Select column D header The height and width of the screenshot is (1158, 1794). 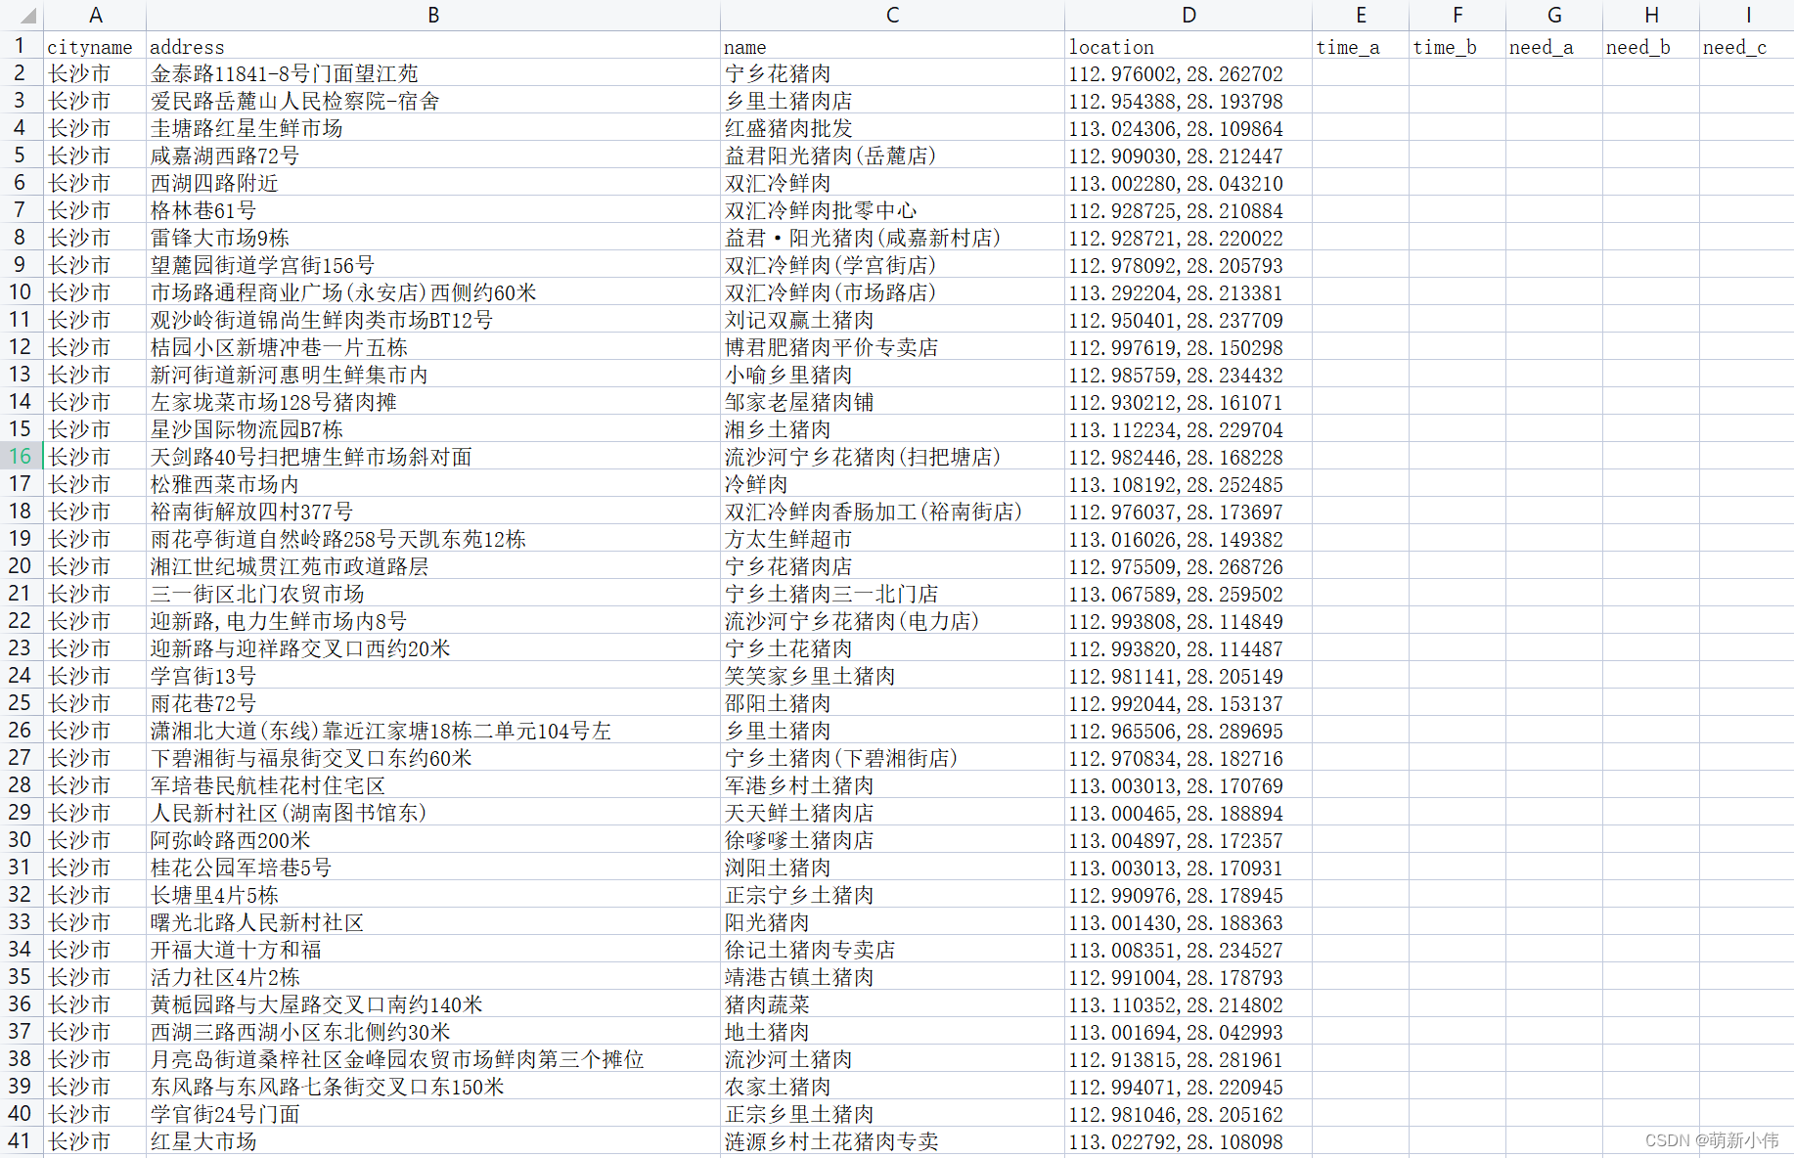click(x=1189, y=15)
